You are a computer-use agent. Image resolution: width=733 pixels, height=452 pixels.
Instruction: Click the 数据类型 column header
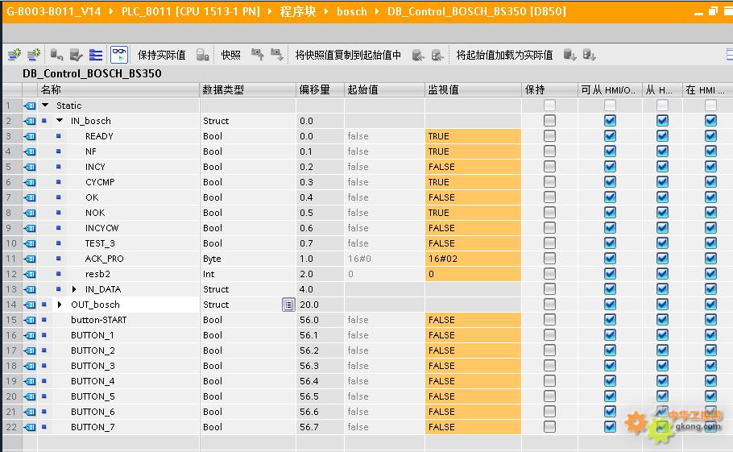pos(248,89)
